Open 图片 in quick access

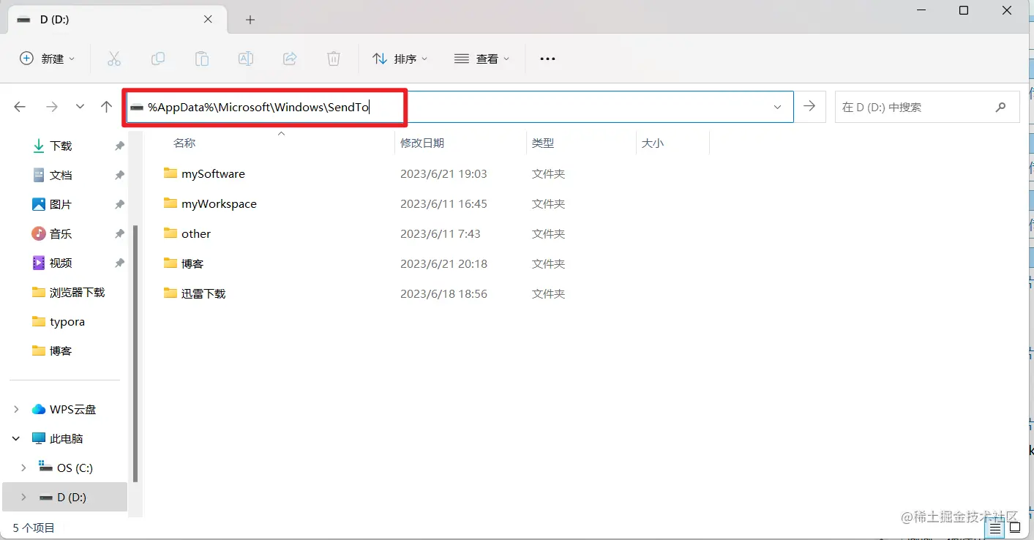tap(61, 205)
